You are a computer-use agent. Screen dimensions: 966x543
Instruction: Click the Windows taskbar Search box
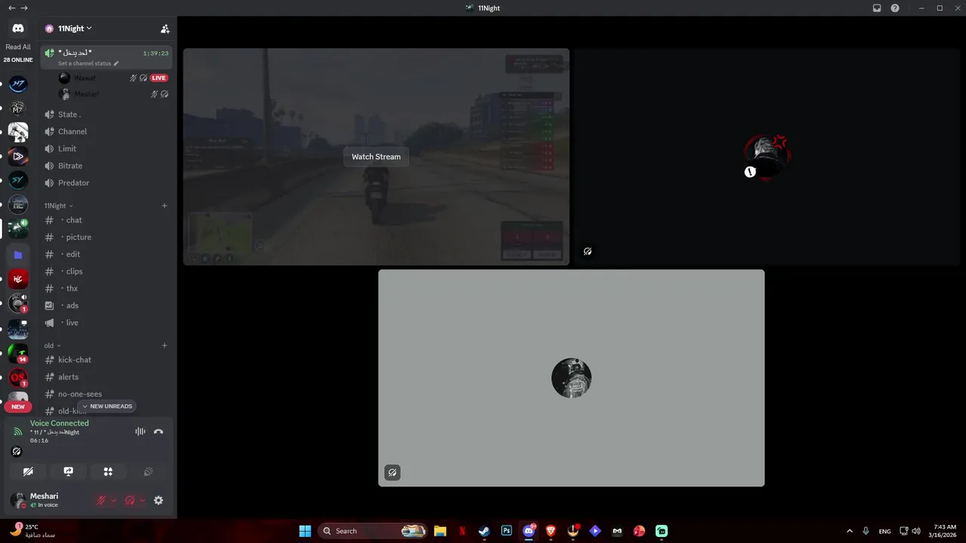(372, 531)
